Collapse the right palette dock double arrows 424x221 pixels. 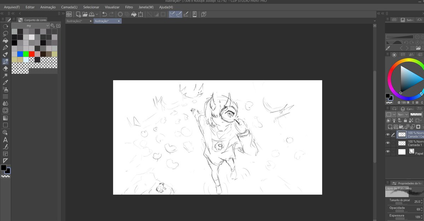tap(383, 13)
